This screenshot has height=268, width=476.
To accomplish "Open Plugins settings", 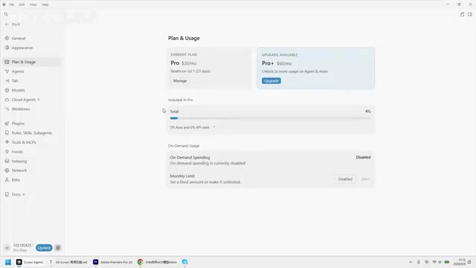I will click(18, 124).
